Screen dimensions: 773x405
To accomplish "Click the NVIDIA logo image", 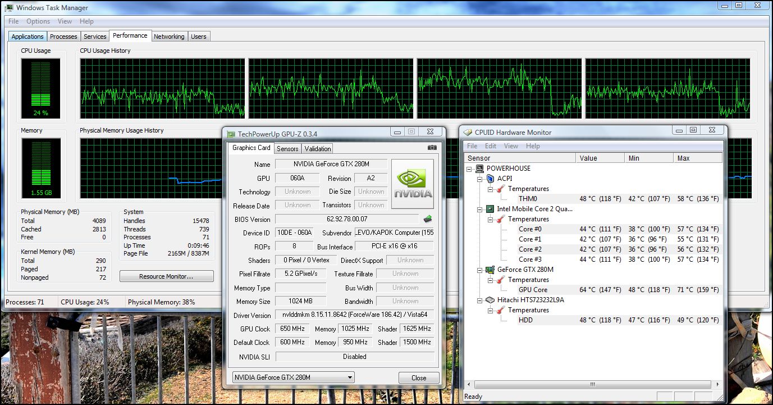I will click(x=412, y=184).
